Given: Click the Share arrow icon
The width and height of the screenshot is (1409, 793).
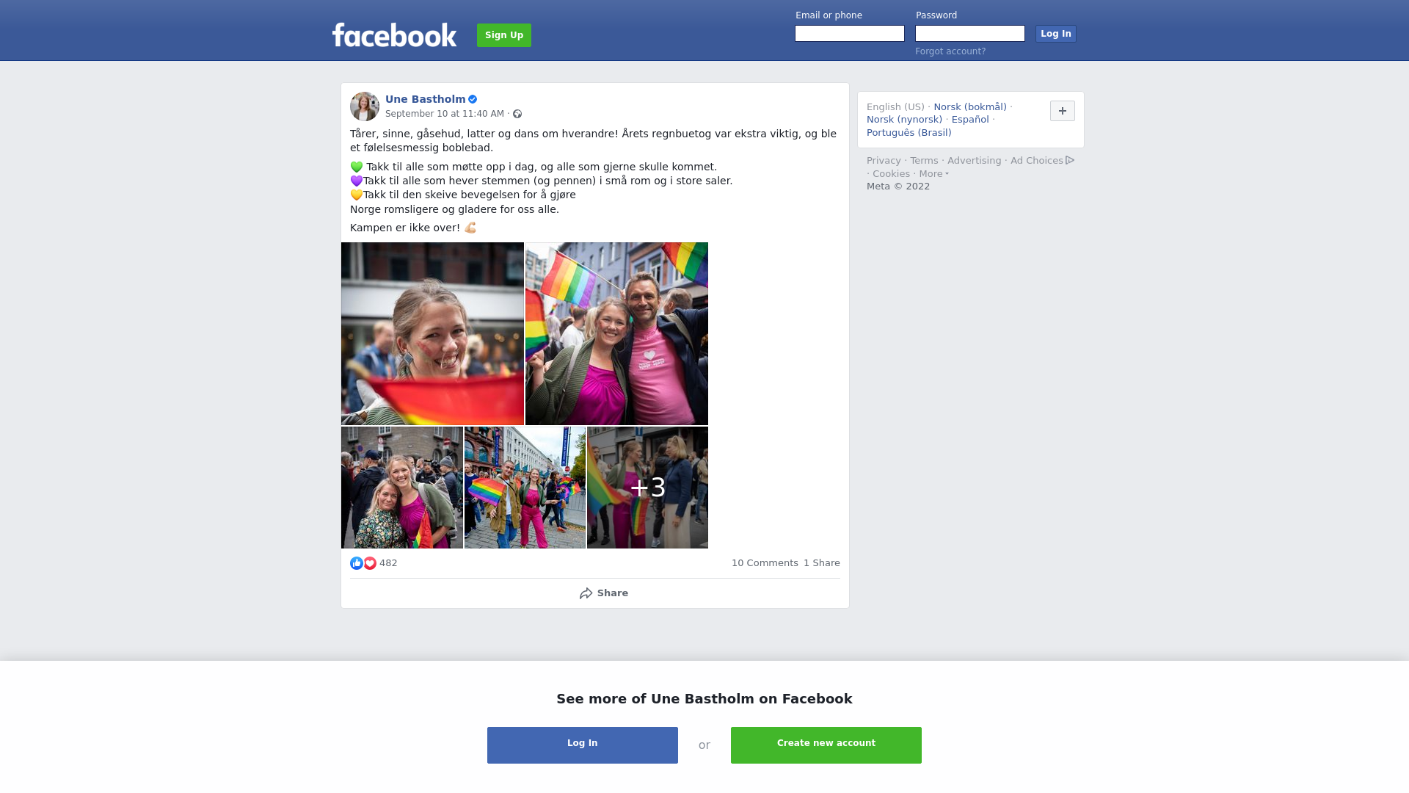Looking at the screenshot, I should coord(586,593).
